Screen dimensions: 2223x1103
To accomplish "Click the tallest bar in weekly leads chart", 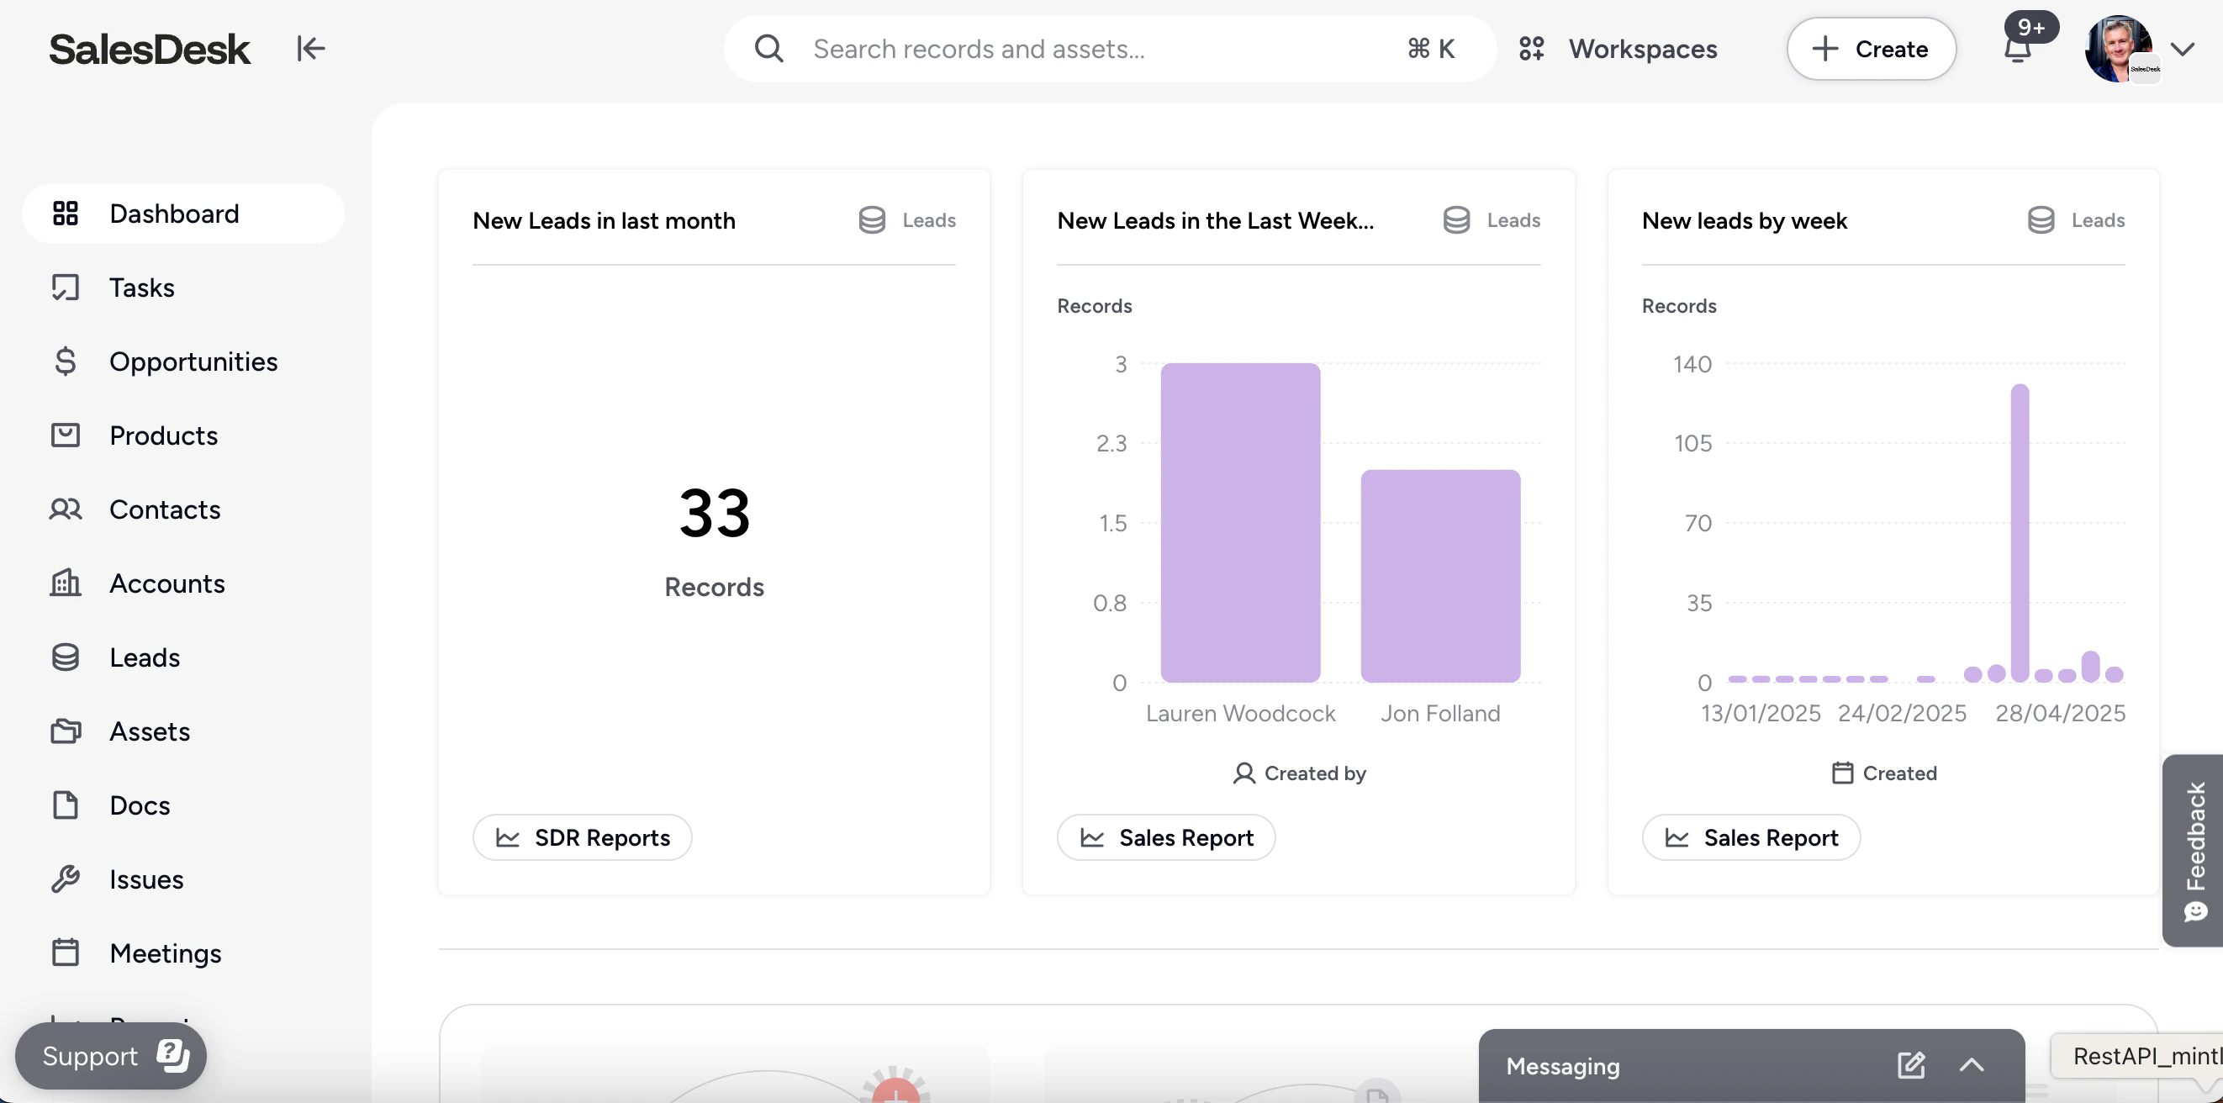I will [x=2020, y=532].
